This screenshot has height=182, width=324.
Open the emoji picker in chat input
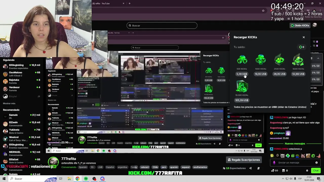(316, 163)
